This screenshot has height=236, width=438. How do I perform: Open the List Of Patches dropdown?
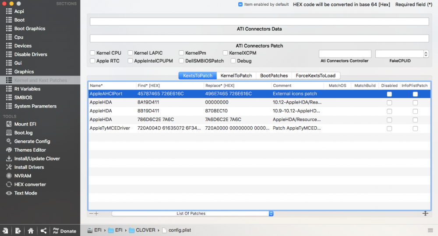click(192, 213)
